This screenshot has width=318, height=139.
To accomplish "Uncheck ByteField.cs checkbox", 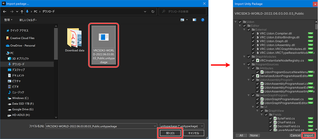I will (x=271, y=118).
